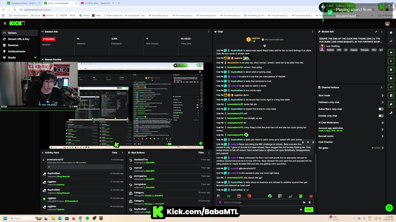Switch to StrangelyLex Stream browser tab
The height and width of the screenshot is (222, 396).
(x=24, y=3)
